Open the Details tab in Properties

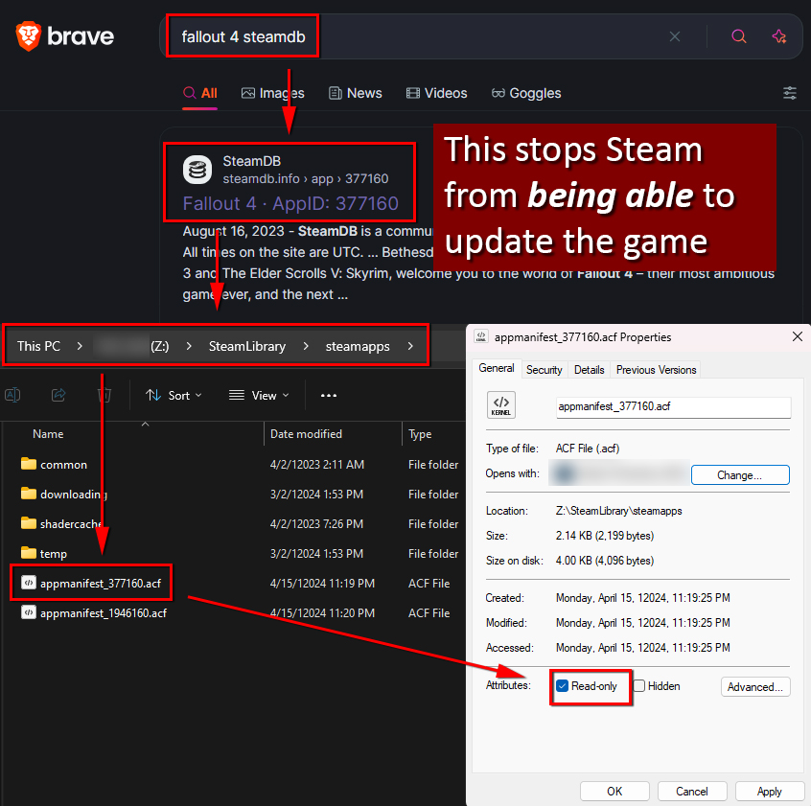[x=589, y=370]
